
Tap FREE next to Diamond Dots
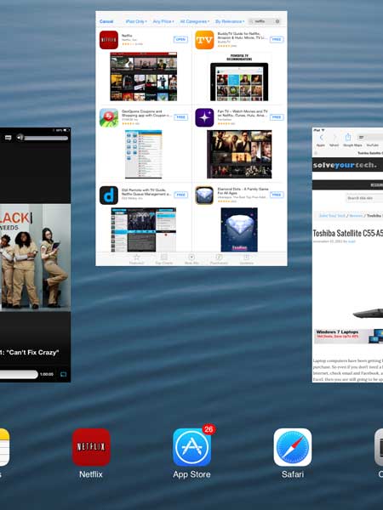(277, 195)
